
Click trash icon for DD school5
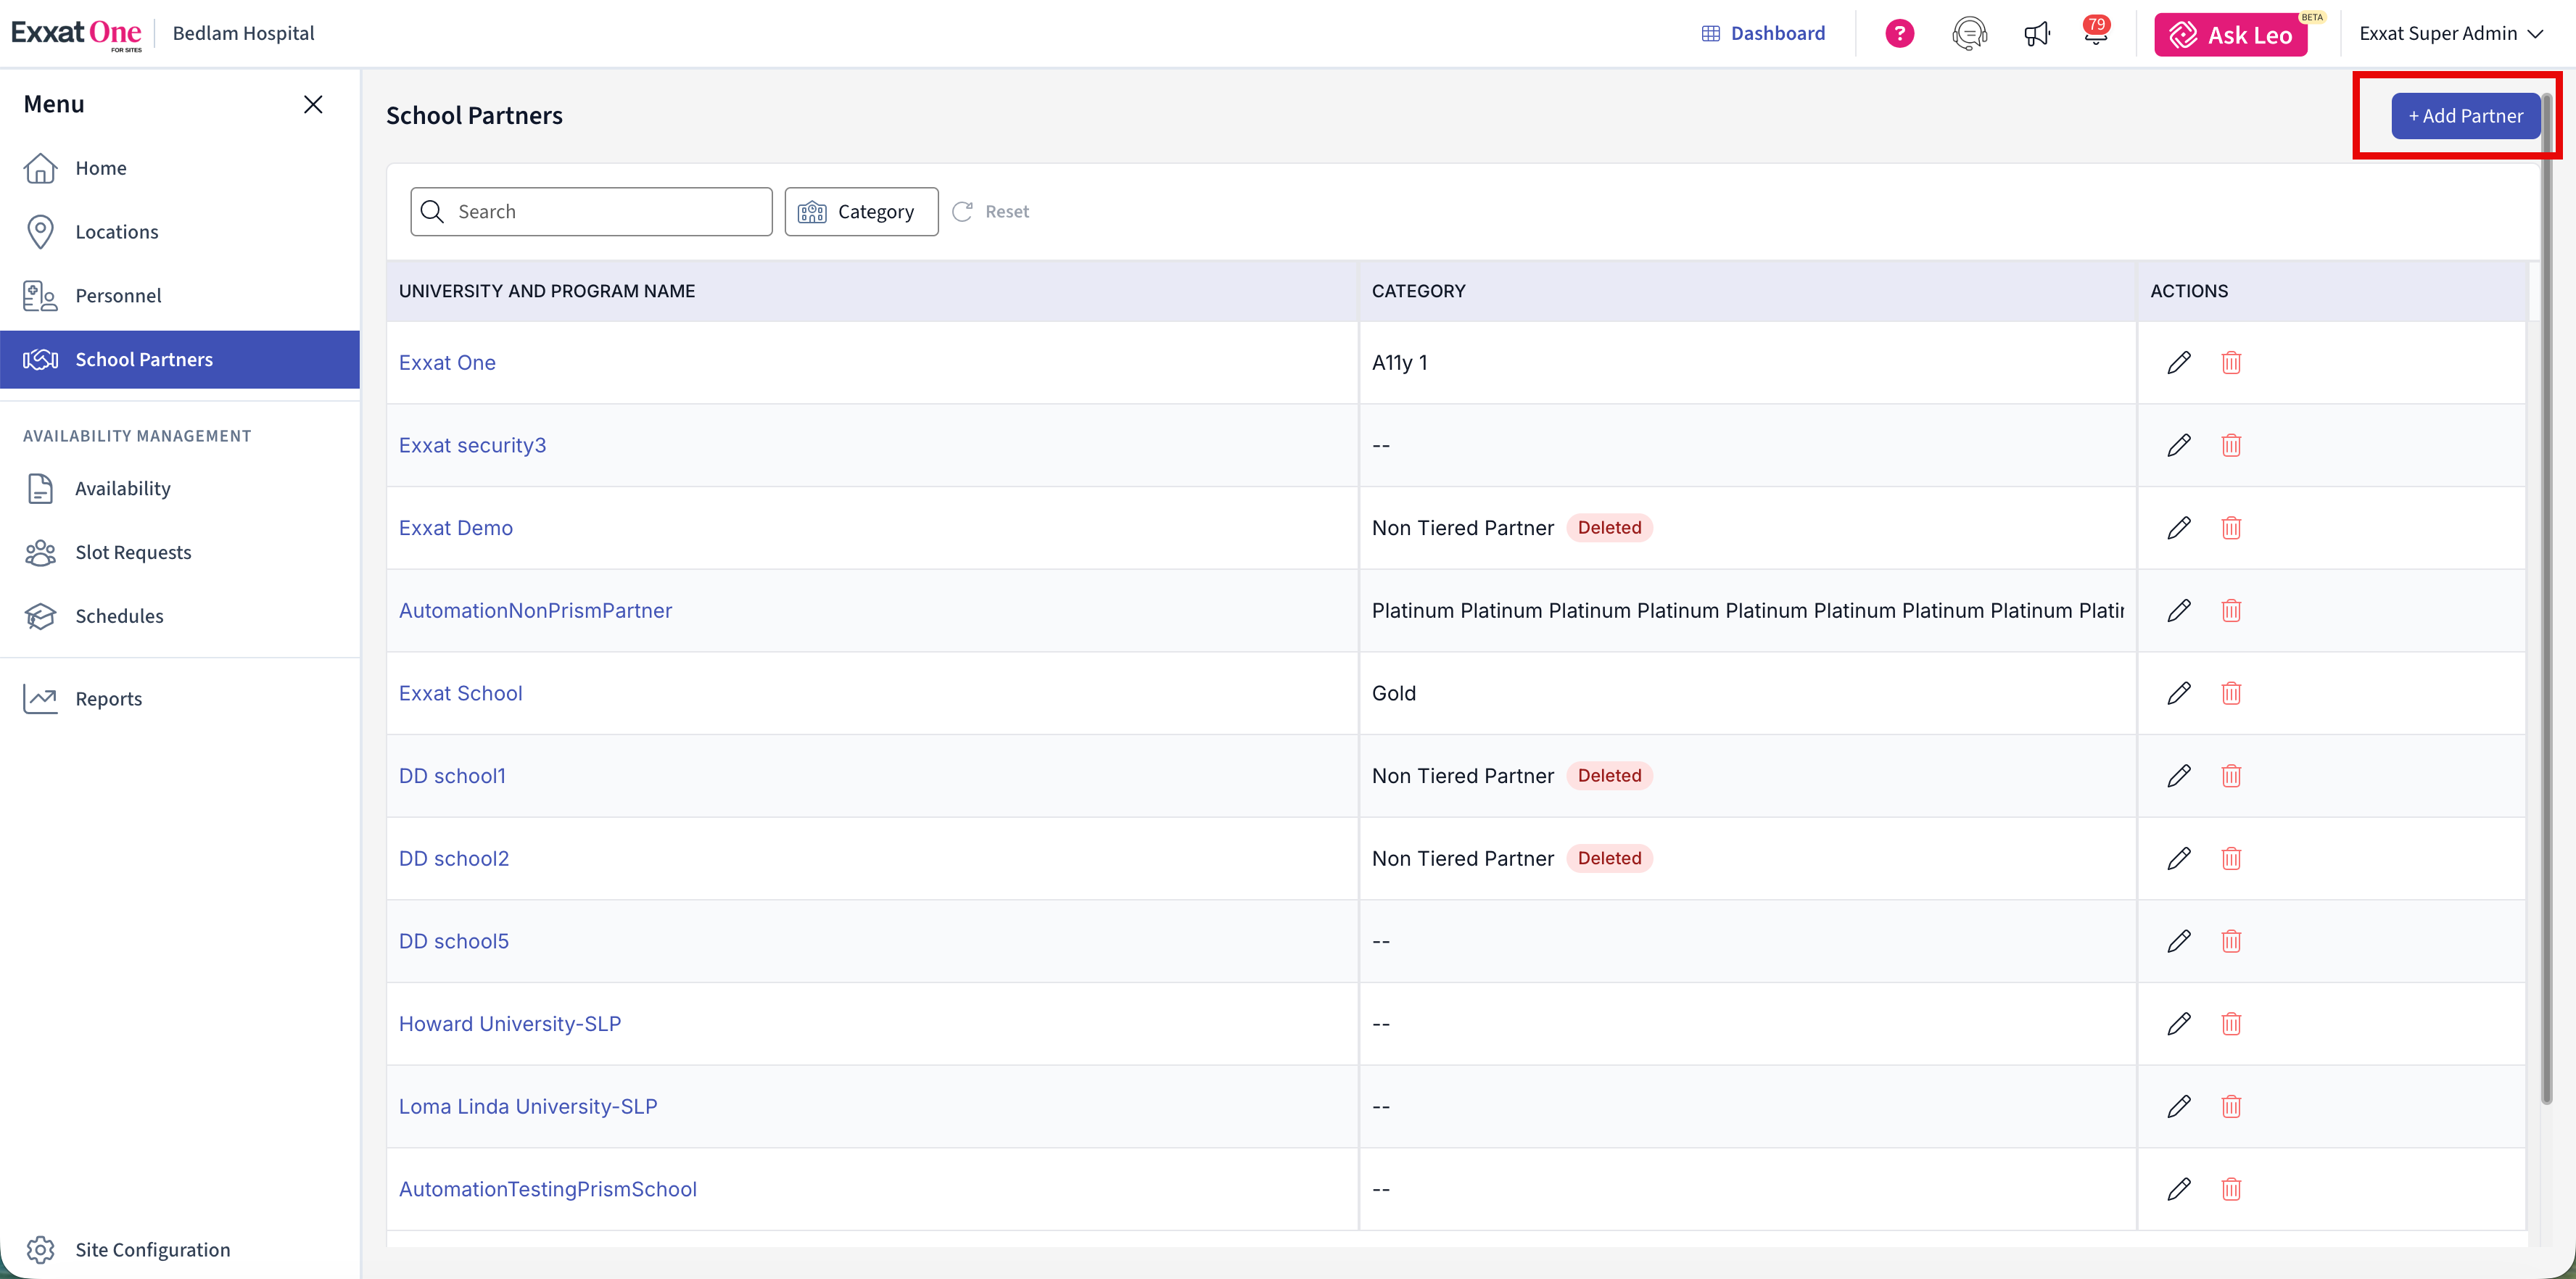[x=2231, y=941]
